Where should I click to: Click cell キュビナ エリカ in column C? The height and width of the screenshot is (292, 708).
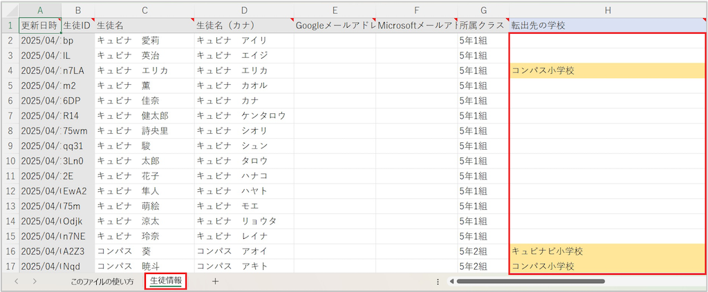(x=145, y=70)
